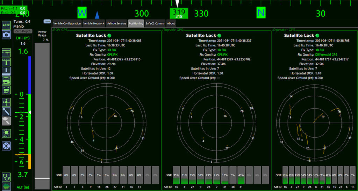
Task: Click ROV Satellites in Use value 12
Action: click(x=109, y=68)
